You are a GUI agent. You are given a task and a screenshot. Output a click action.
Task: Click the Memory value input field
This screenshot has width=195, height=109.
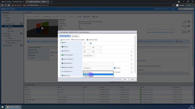pyautogui.click(x=87, y=48)
